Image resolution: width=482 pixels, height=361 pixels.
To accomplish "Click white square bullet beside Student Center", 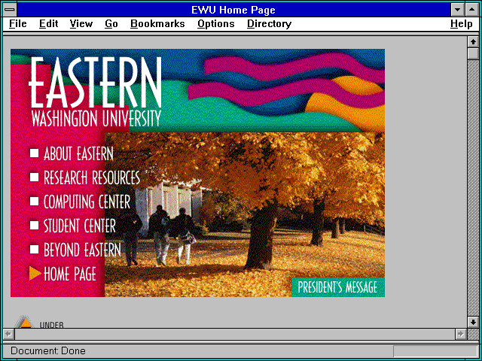I will pos(34,225).
